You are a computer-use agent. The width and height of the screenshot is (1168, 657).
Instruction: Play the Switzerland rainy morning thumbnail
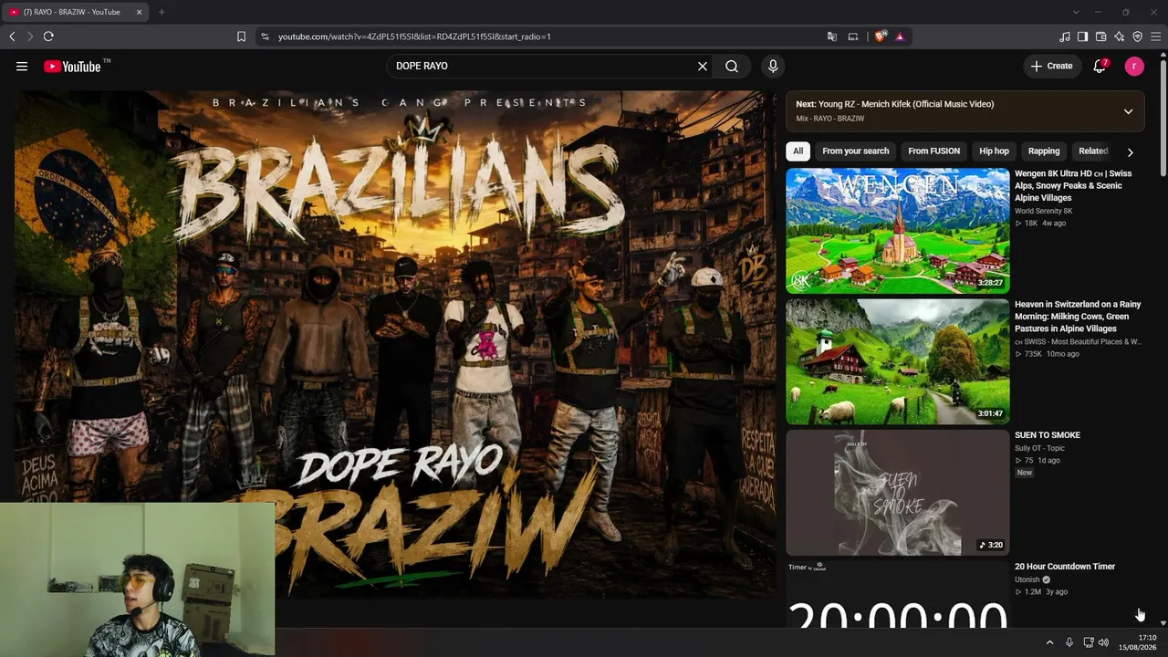(898, 361)
